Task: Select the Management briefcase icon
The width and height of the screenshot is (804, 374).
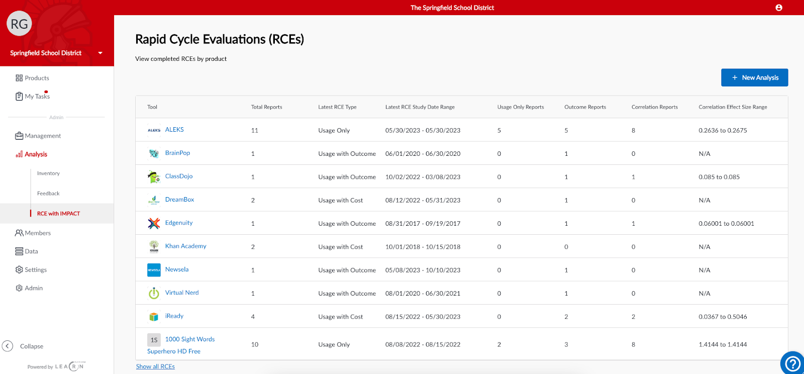Action: pyautogui.click(x=19, y=136)
